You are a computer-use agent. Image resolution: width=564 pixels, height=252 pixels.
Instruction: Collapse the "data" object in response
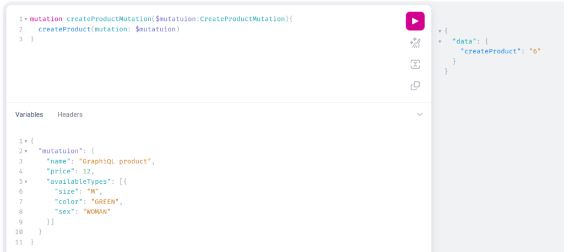click(x=440, y=41)
